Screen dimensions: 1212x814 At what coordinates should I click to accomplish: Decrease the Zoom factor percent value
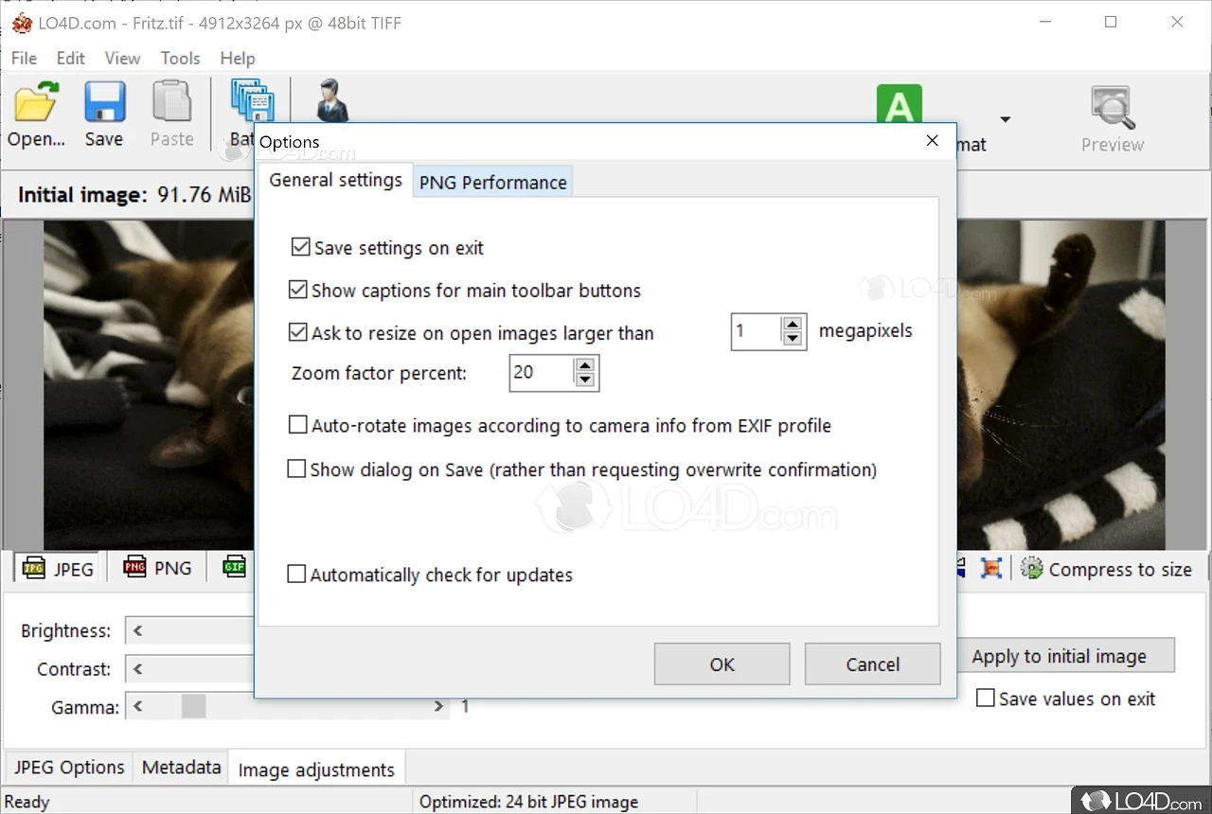585,380
